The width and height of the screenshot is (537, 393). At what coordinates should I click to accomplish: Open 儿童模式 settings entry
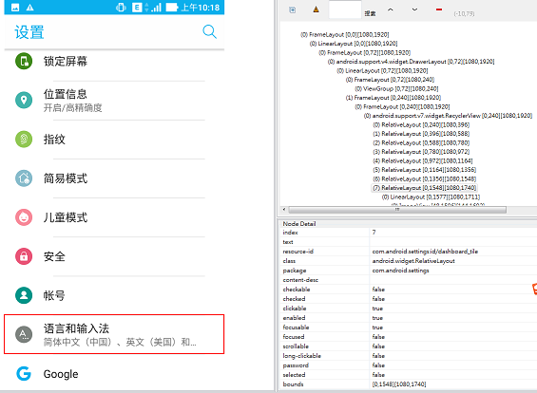tap(114, 217)
